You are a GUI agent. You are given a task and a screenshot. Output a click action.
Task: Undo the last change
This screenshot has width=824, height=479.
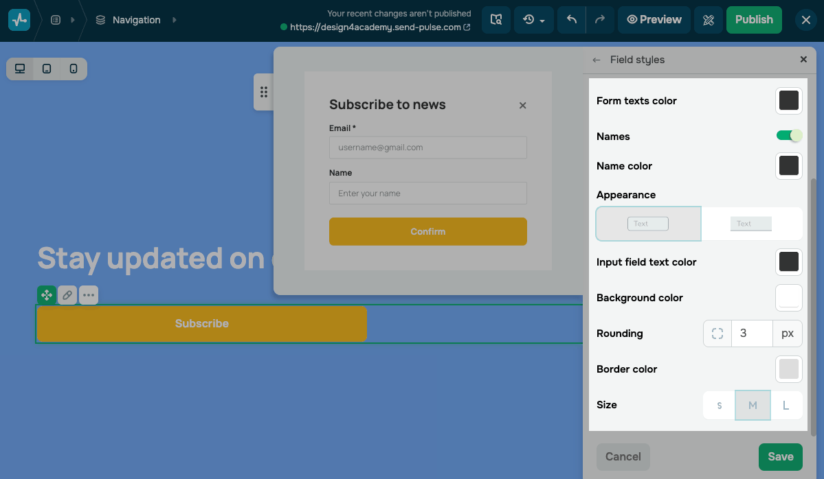coord(572,20)
